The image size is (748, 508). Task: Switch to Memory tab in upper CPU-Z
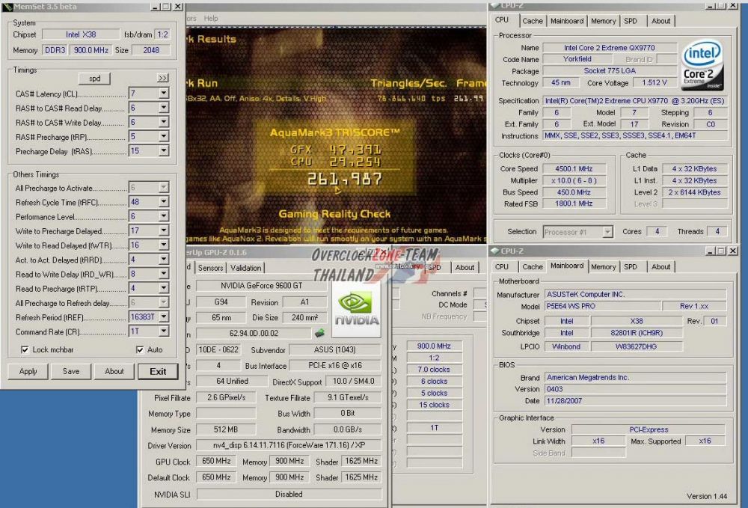point(603,21)
